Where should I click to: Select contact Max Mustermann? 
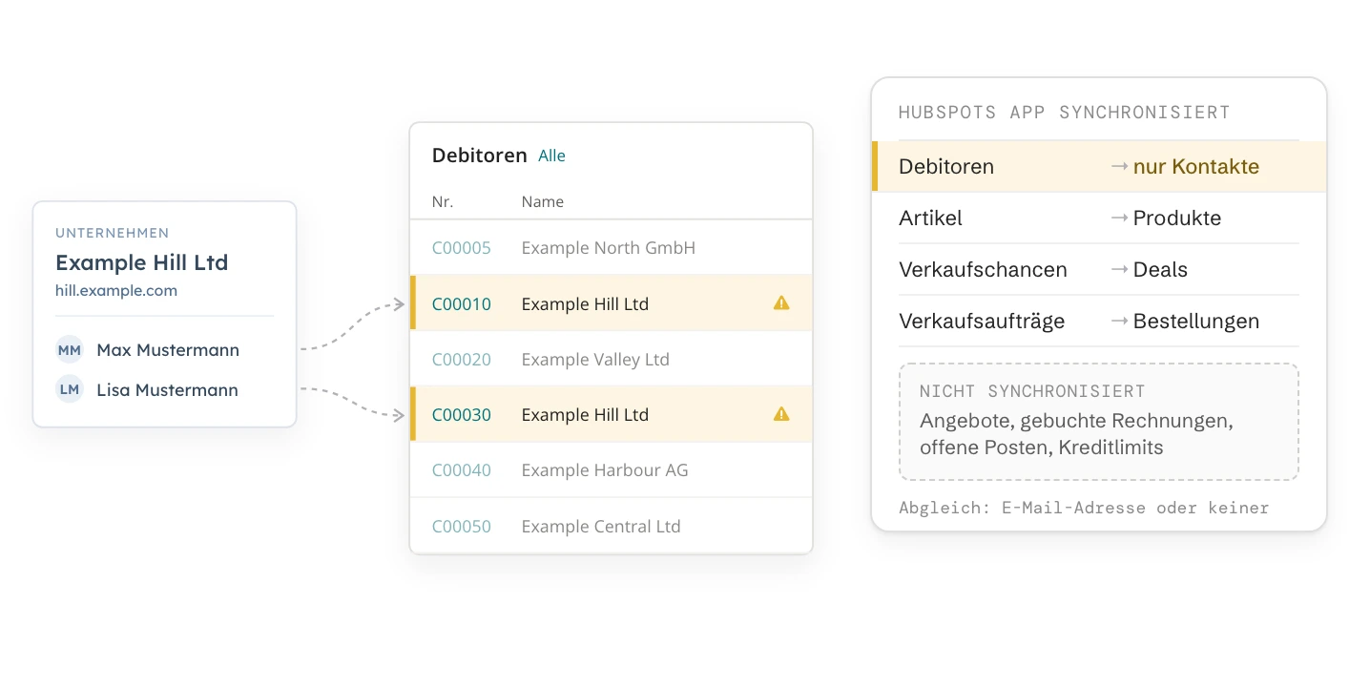click(x=168, y=350)
